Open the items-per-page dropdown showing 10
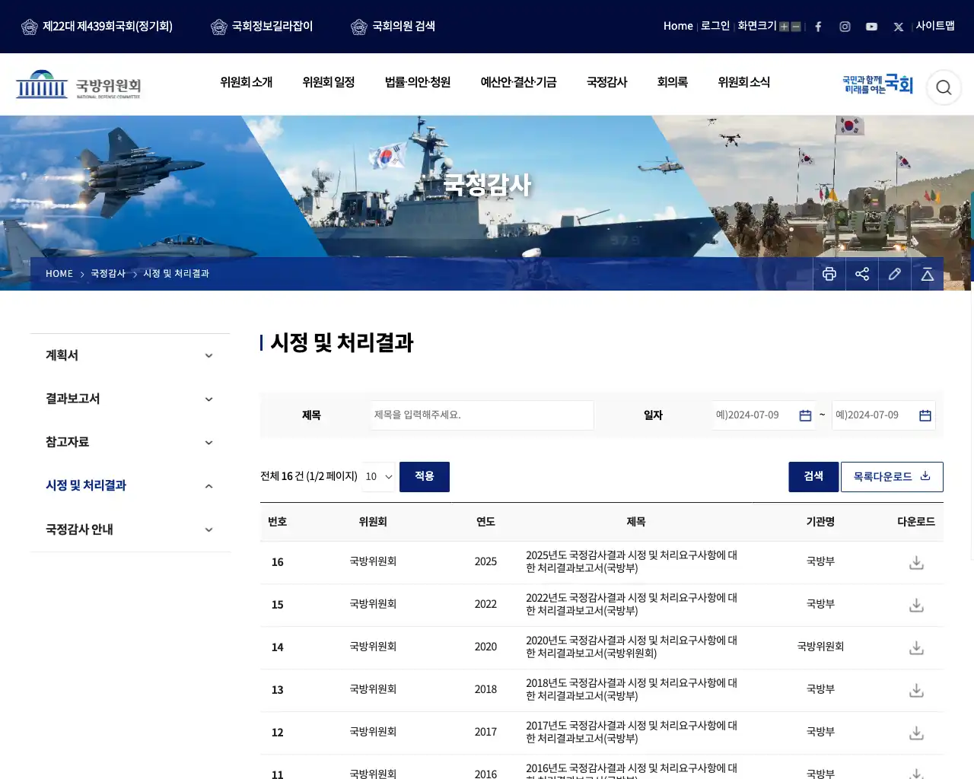This screenshot has height=779, width=974. coord(378,477)
